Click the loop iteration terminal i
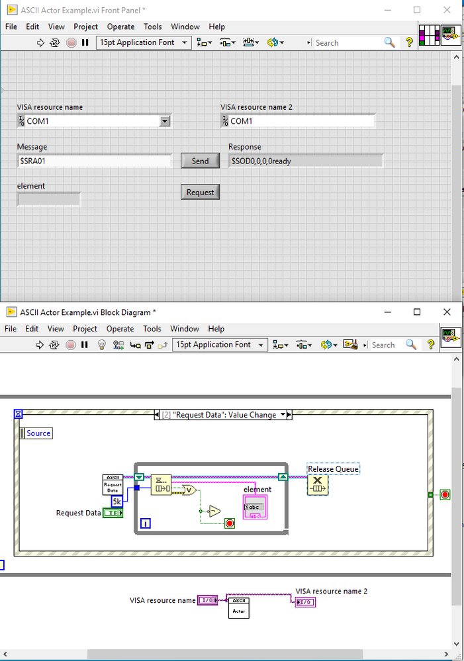 tap(145, 523)
